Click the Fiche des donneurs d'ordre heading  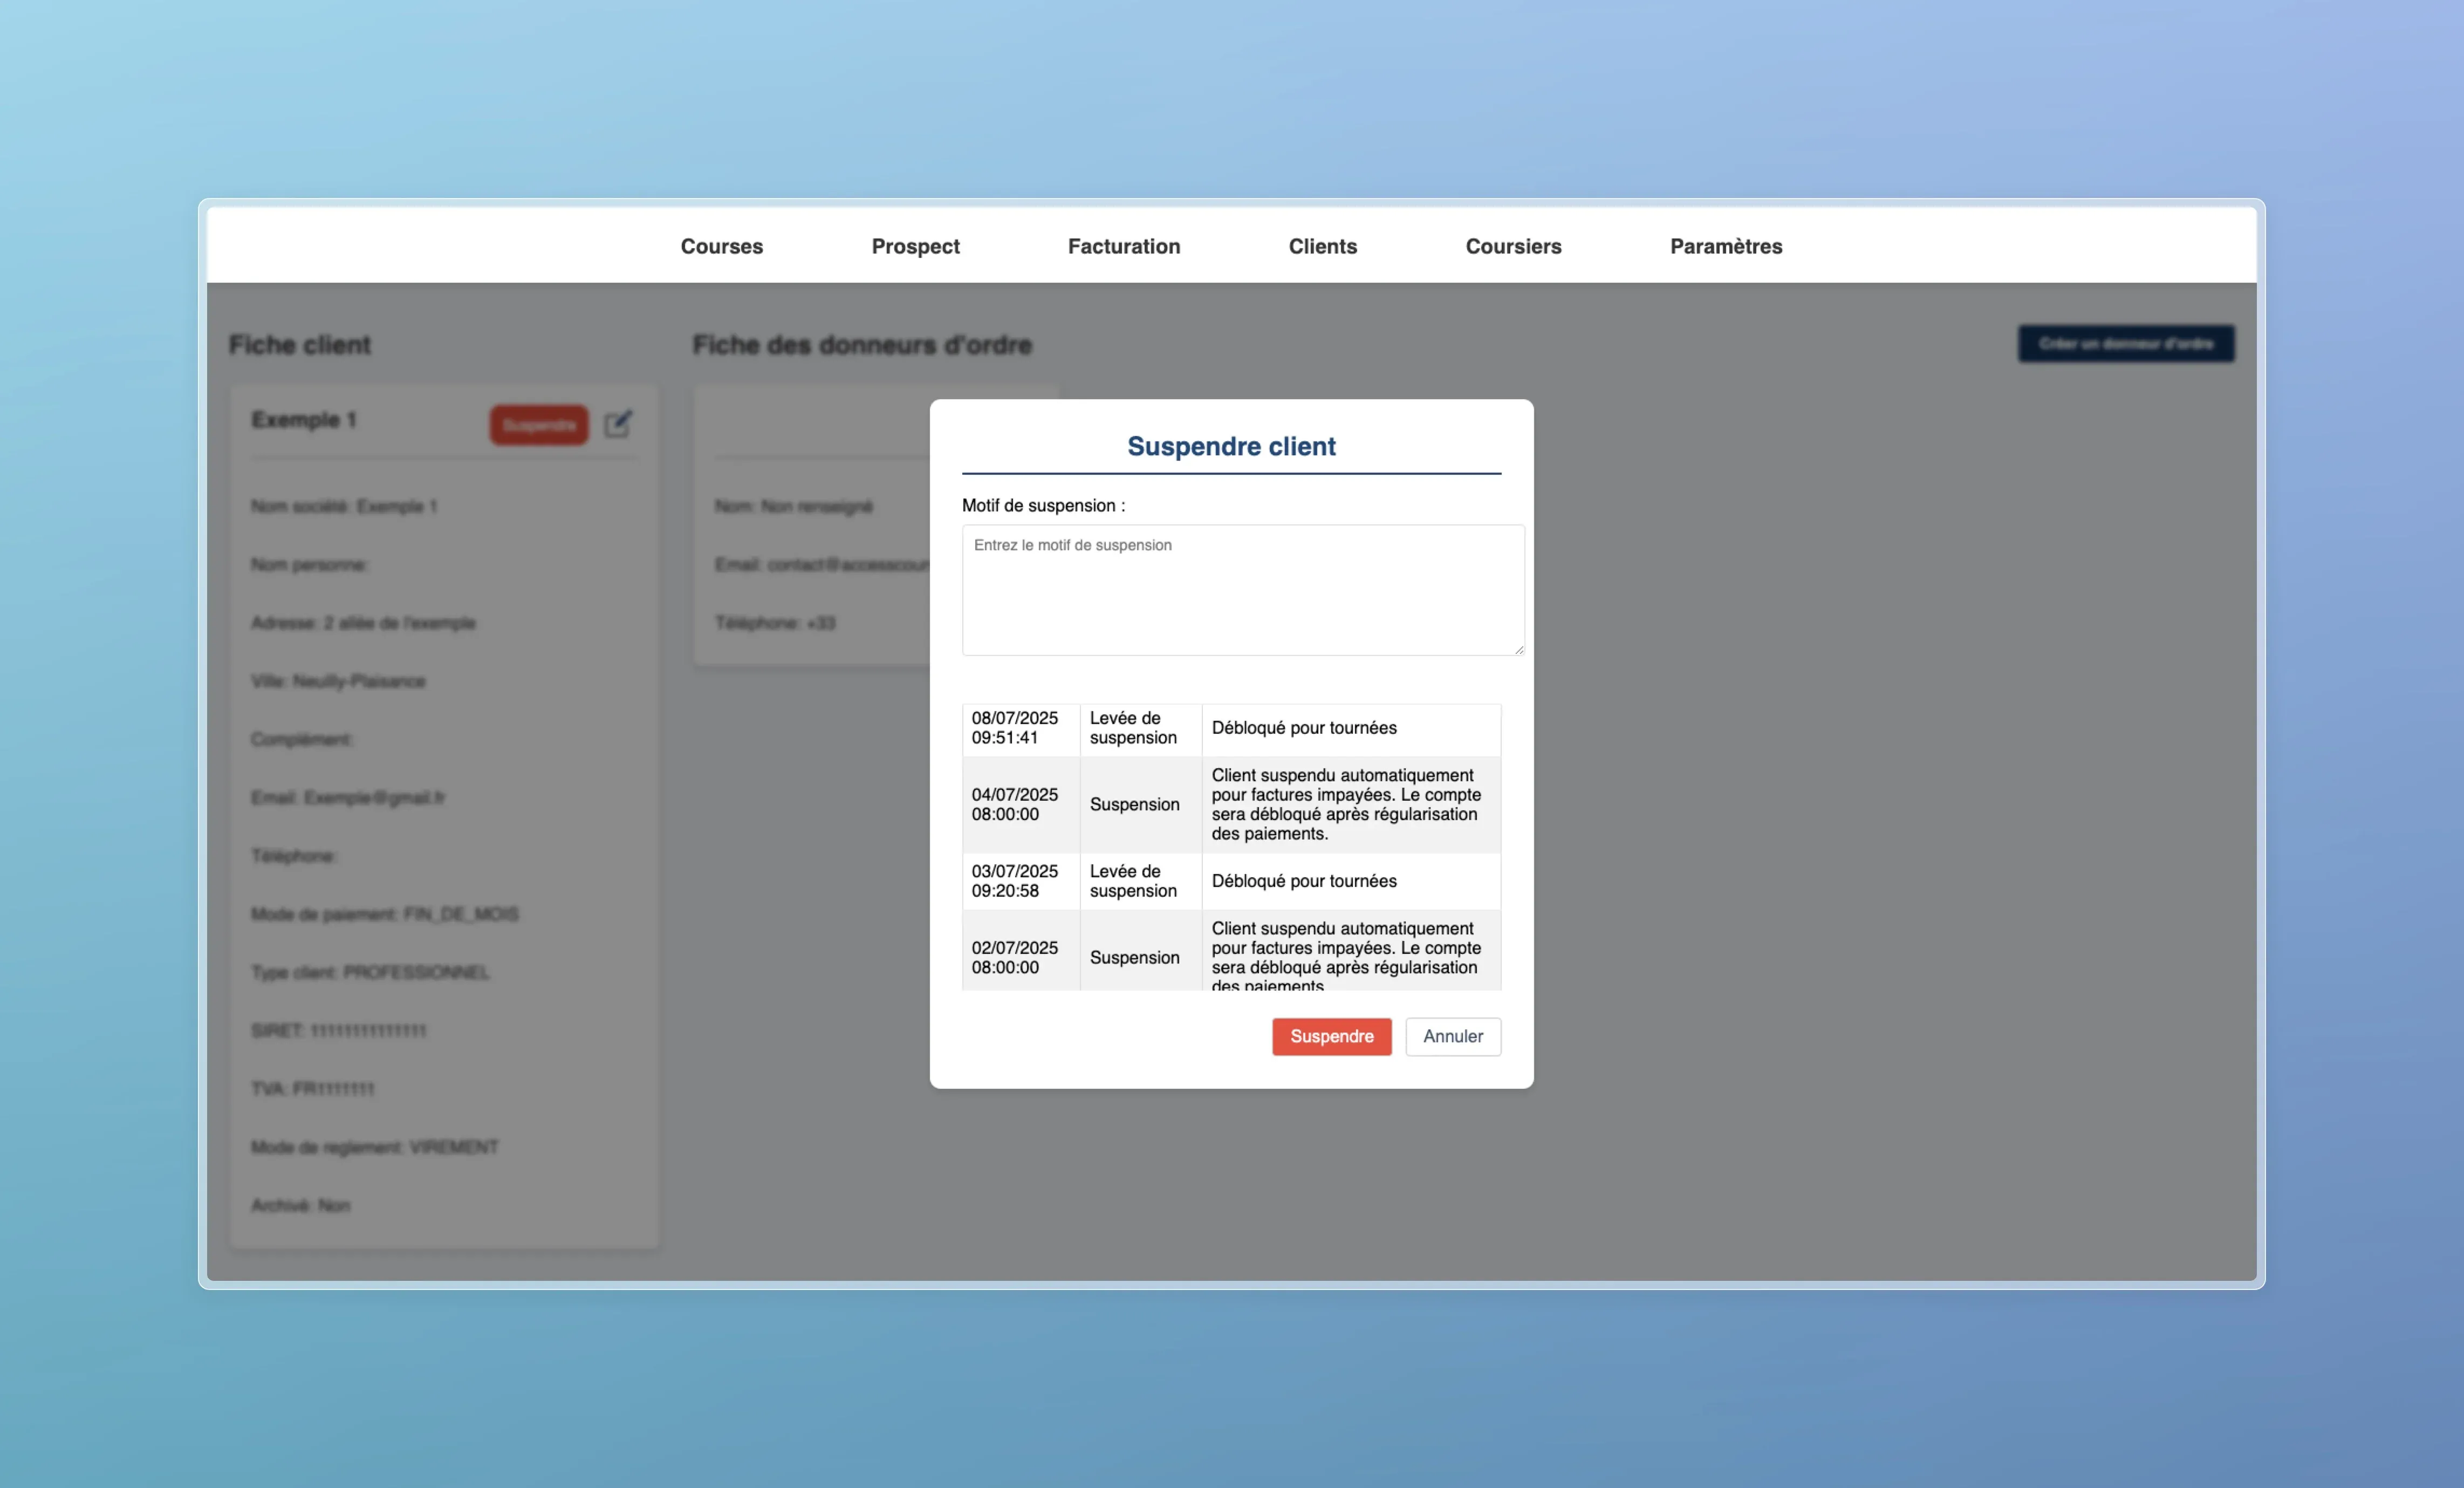[861, 345]
